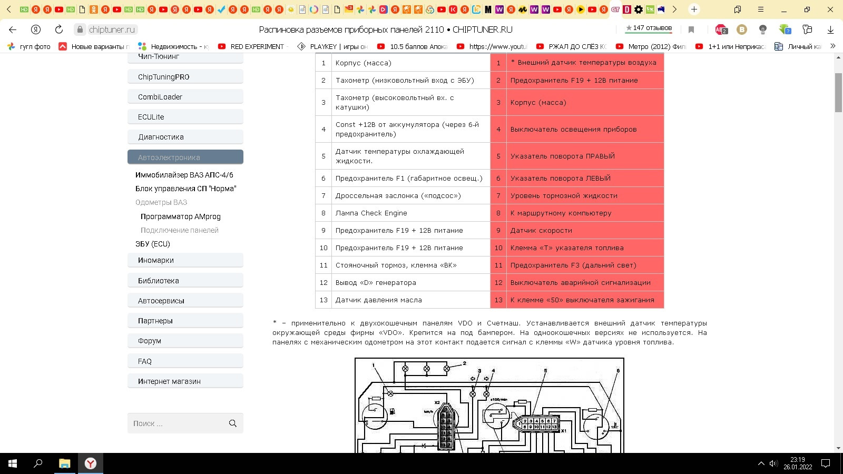This screenshot has width=843, height=474.
Task: Open the extensions icon left of downloads
Action: (807, 29)
